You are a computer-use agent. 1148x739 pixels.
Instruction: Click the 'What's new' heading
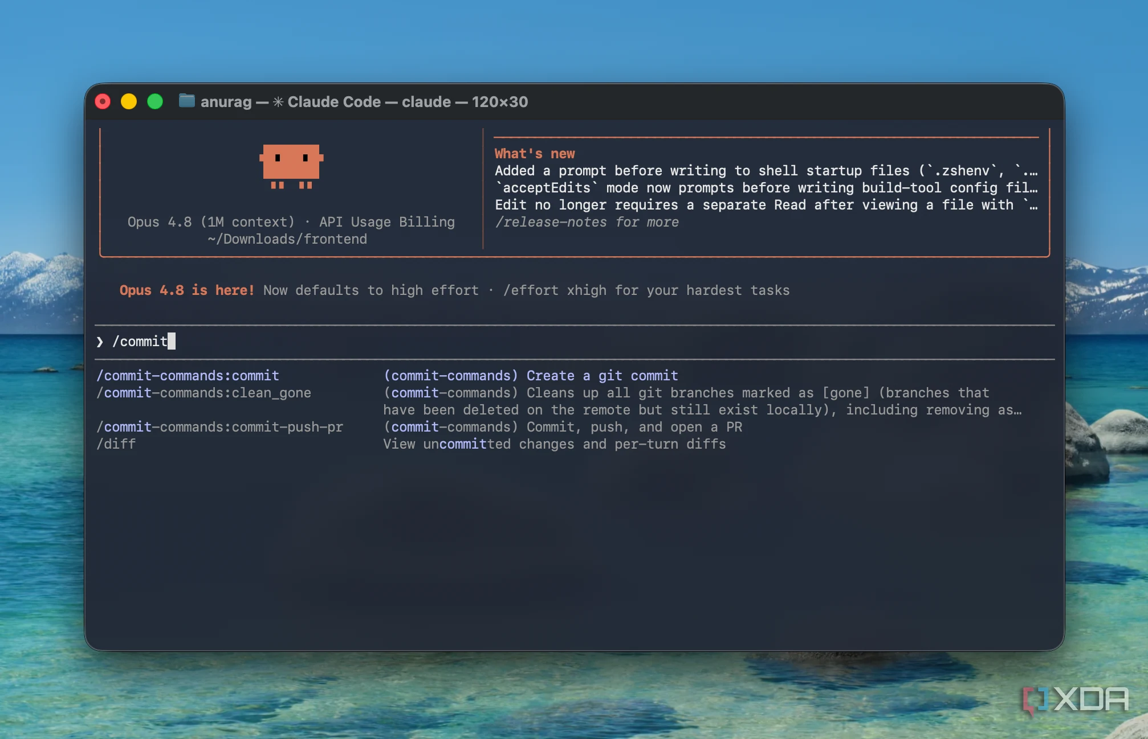[535, 154]
